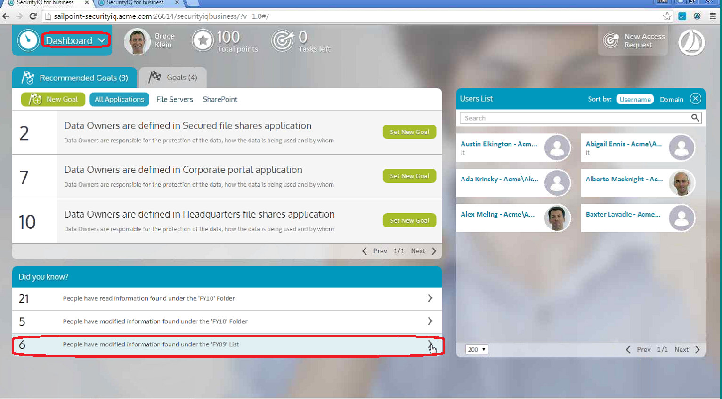Open the Dashboard dropdown menu
The width and height of the screenshot is (722, 399).
[x=76, y=40]
